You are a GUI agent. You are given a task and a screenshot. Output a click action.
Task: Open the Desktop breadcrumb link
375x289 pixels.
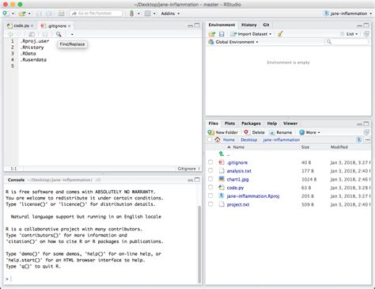[248, 140]
